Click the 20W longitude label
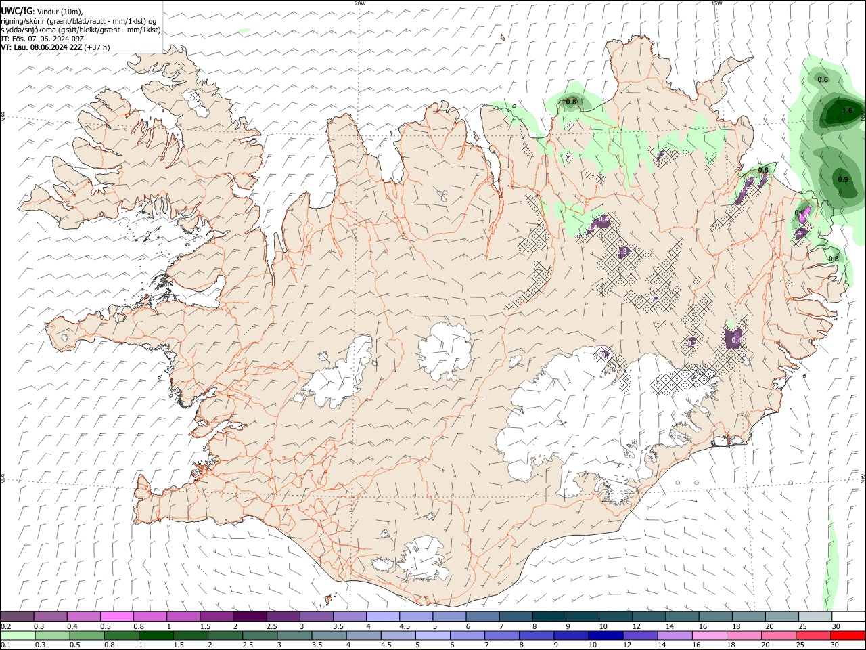The height and width of the screenshot is (650, 866). coord(360,3)
